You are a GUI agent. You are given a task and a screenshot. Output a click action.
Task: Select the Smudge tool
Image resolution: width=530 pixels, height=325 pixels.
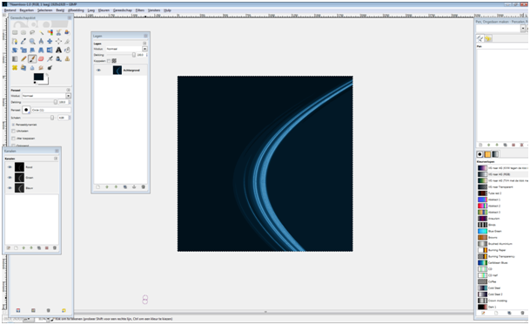41,68
